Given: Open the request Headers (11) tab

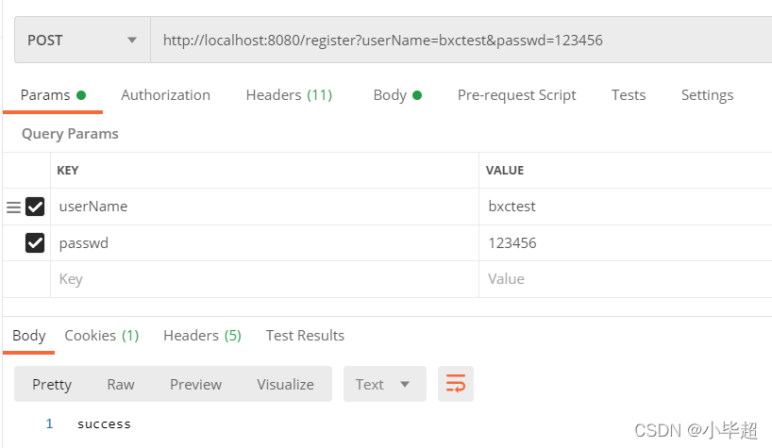Looking at the screenshot, I should pos(289,95).
